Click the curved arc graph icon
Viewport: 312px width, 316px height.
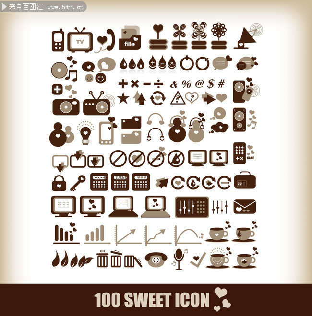188,235
